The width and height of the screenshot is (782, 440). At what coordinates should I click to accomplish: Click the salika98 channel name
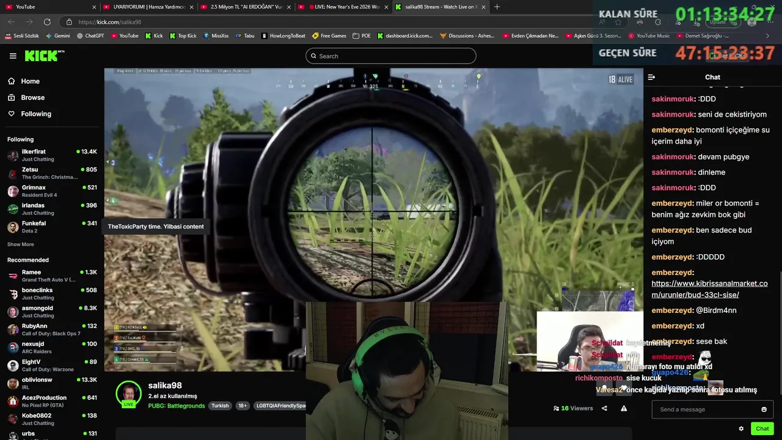coord(165,386)
